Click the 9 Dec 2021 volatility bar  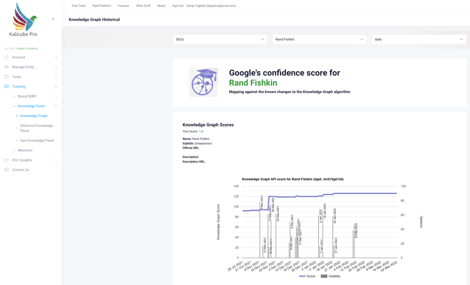pyautogui.click(x=290, y=240)
